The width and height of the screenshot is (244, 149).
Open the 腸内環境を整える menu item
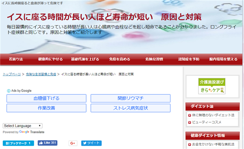click(223, 59)
